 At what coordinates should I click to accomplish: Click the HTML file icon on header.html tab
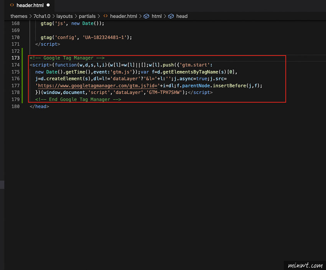(x=12, y=5)
